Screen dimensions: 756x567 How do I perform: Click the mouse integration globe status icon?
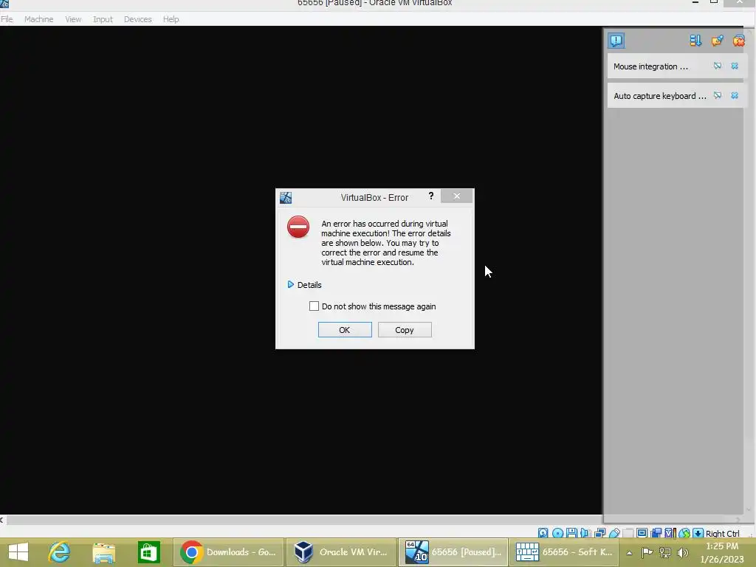(684, 533)
